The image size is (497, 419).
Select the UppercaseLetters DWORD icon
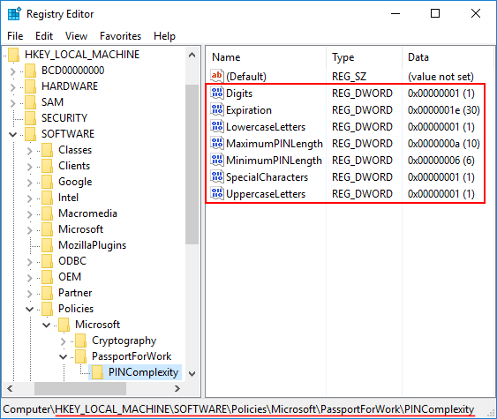click(x=217, y=193)
